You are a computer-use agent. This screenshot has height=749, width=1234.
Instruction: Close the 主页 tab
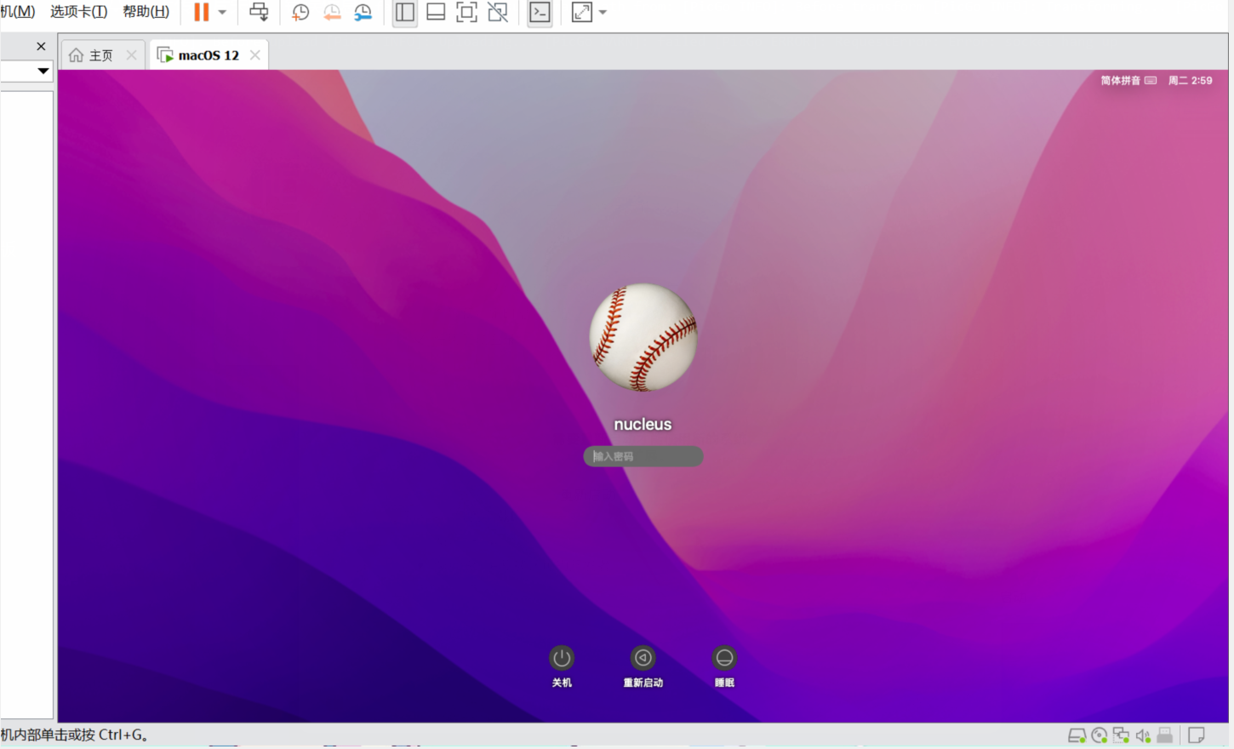[131, 55]
